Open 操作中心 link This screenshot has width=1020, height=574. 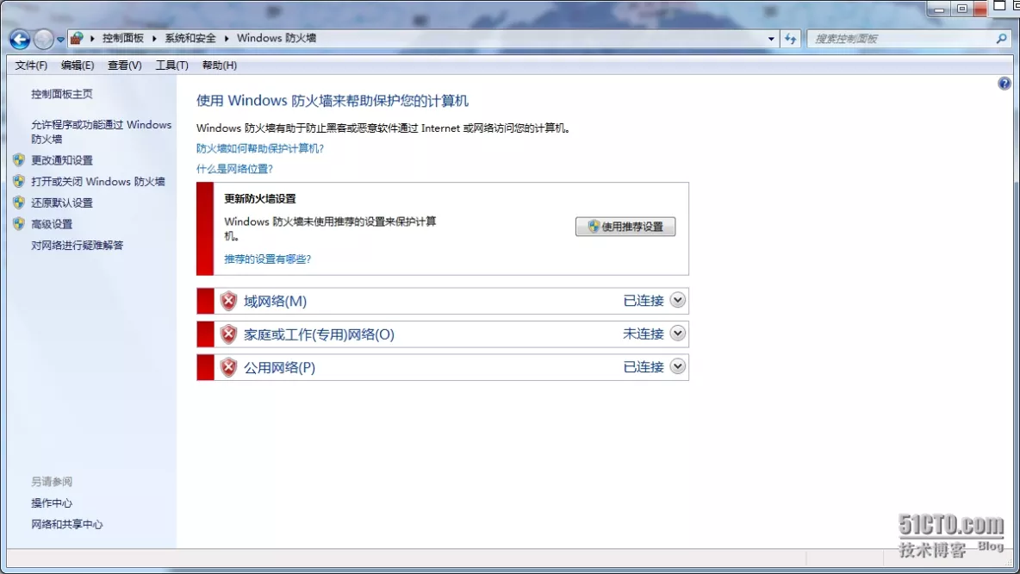click(x=52, y=503)
